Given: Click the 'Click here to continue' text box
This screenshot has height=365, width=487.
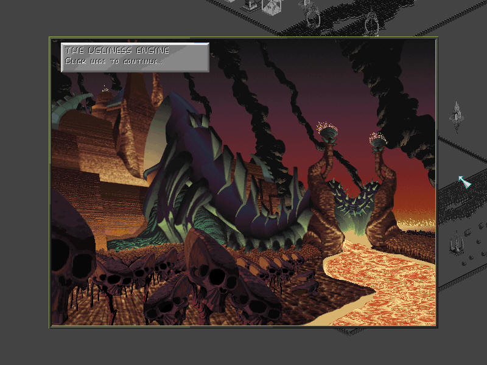Looking at the screenshot, I should (135, 57).
